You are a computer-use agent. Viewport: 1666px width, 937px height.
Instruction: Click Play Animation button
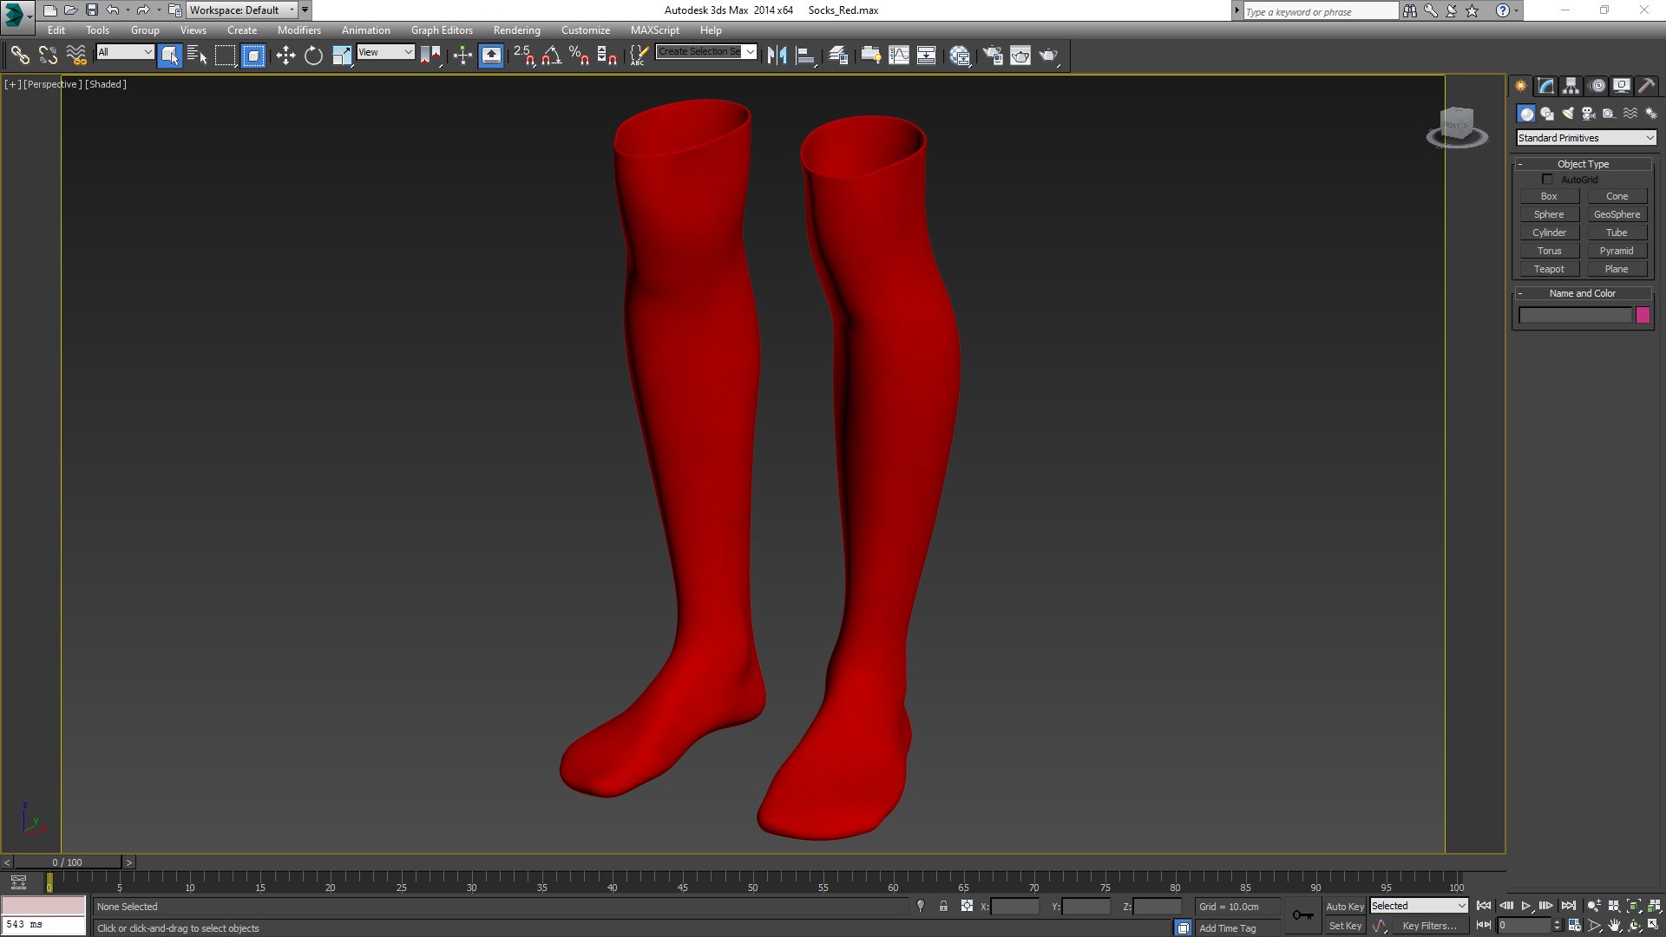click(x=1526, y=906)
